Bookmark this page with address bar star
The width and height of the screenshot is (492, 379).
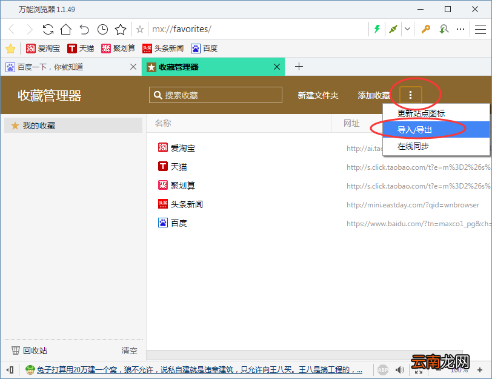point(140,29)
